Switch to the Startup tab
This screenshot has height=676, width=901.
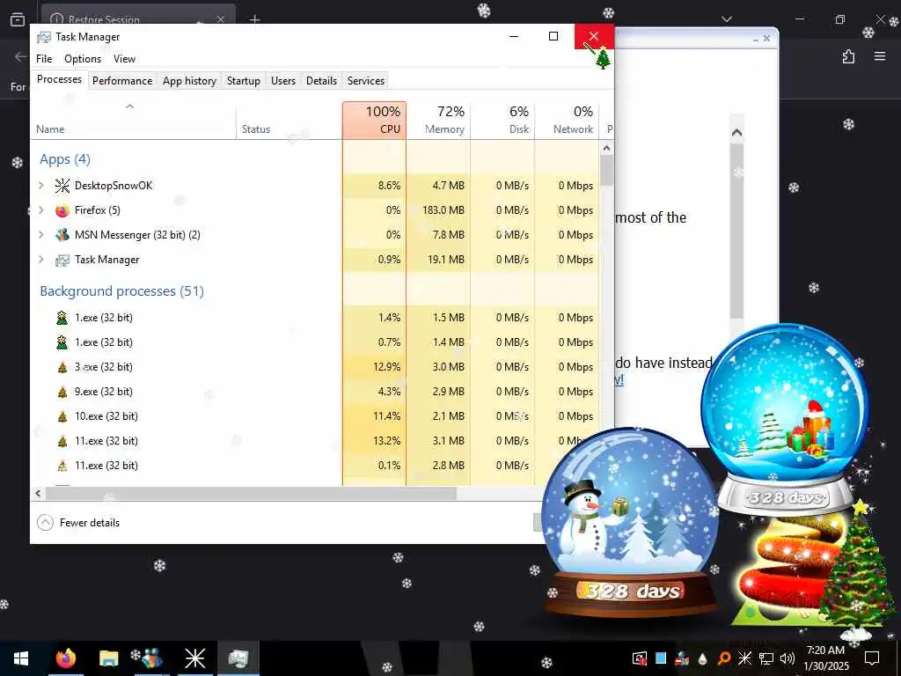[x=244, y=81]
